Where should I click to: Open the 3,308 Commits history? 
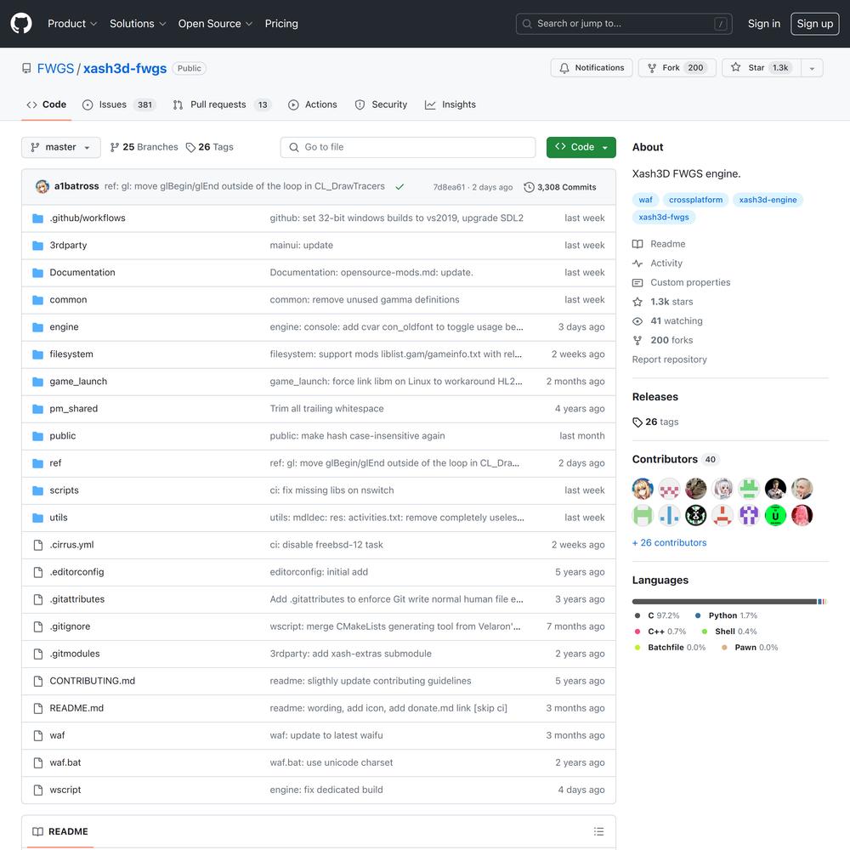pyautogui.click(x=560, y=187)
